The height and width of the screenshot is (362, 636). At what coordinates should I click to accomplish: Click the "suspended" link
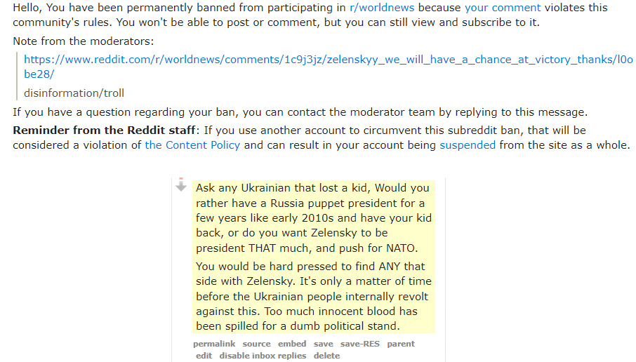(468, 145)
